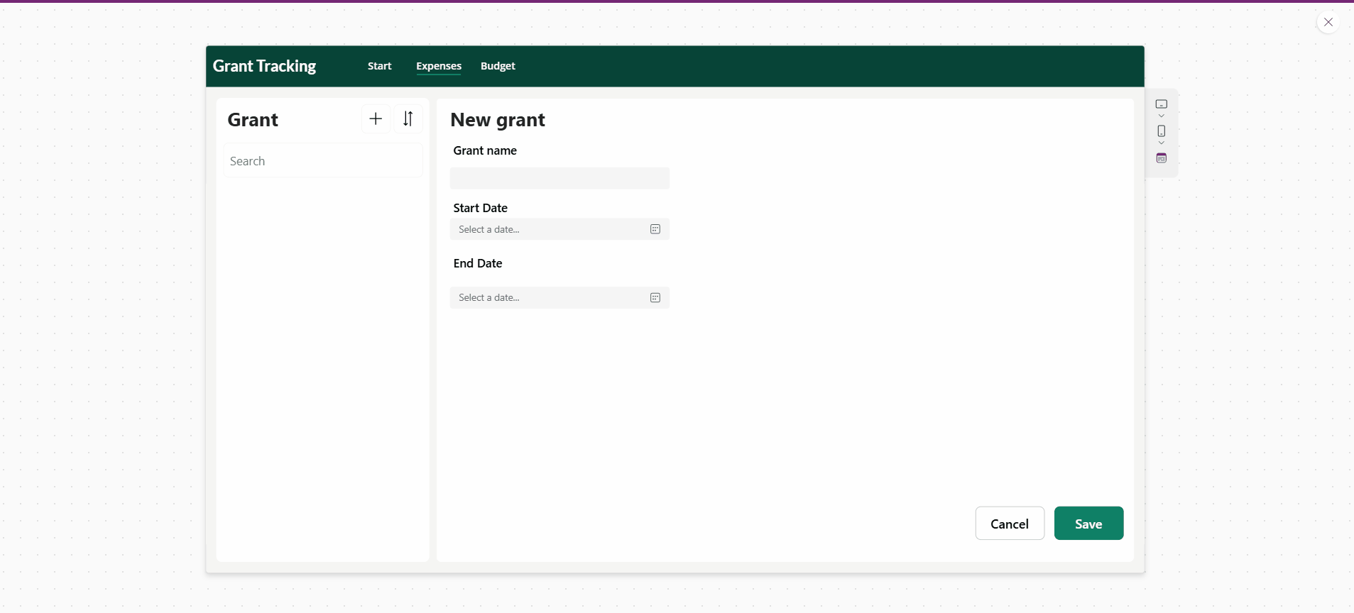The image size is (1354, 613).
Task: Click the sort arrows icon beside Grant
Action: (408, 118)
